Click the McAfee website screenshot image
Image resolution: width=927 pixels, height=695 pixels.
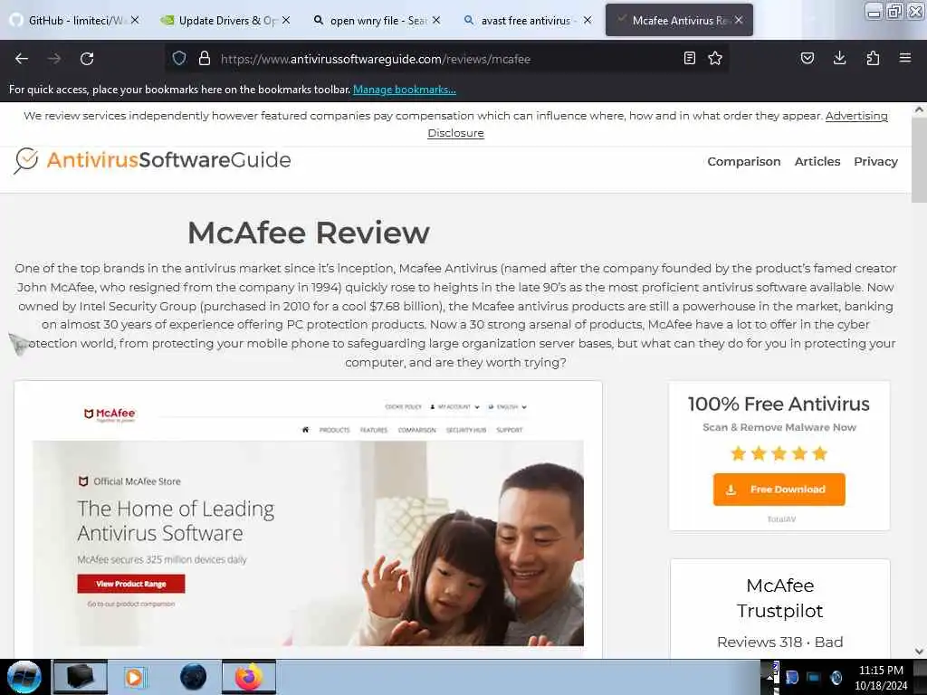tap(308, 519)
